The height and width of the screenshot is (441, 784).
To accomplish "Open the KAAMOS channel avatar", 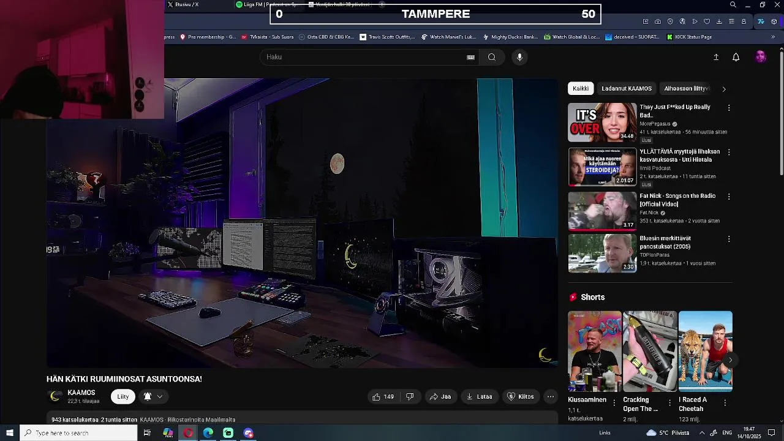I will pyautogui.click(x=55, y=396).
